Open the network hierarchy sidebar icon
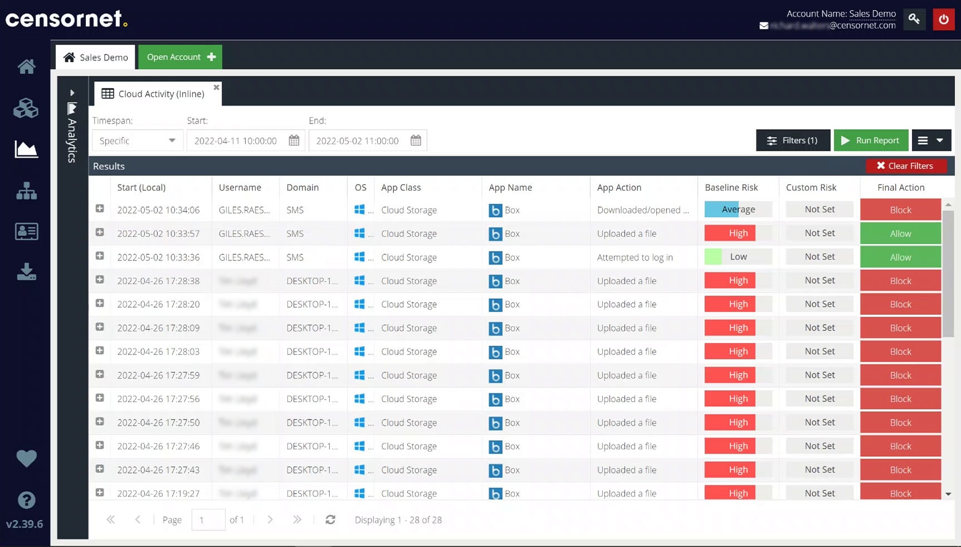961x547 pixels. 26,191
